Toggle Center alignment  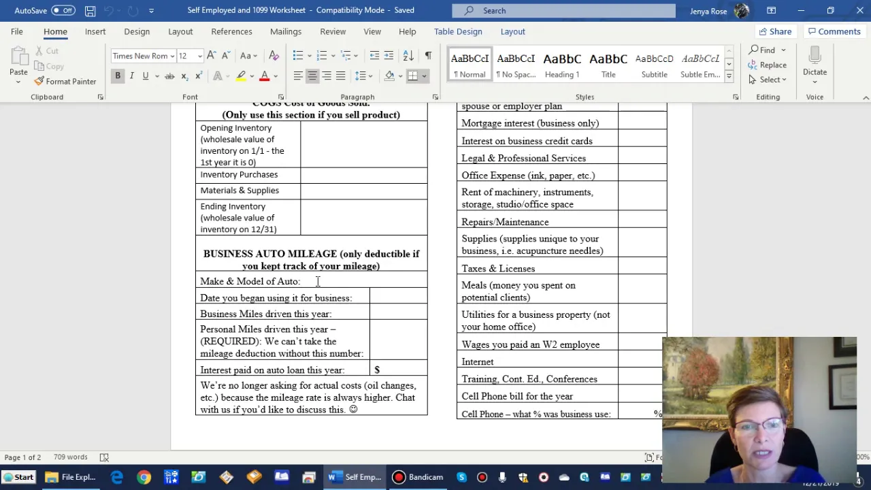[312, 76]
